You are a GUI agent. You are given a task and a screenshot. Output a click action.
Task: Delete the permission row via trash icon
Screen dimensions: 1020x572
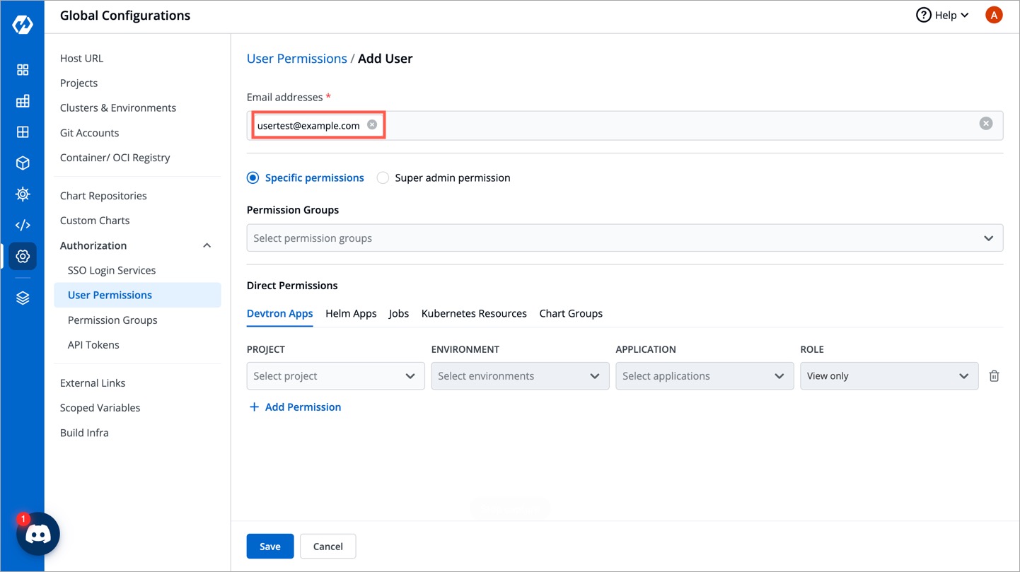[x=994, y=375]
